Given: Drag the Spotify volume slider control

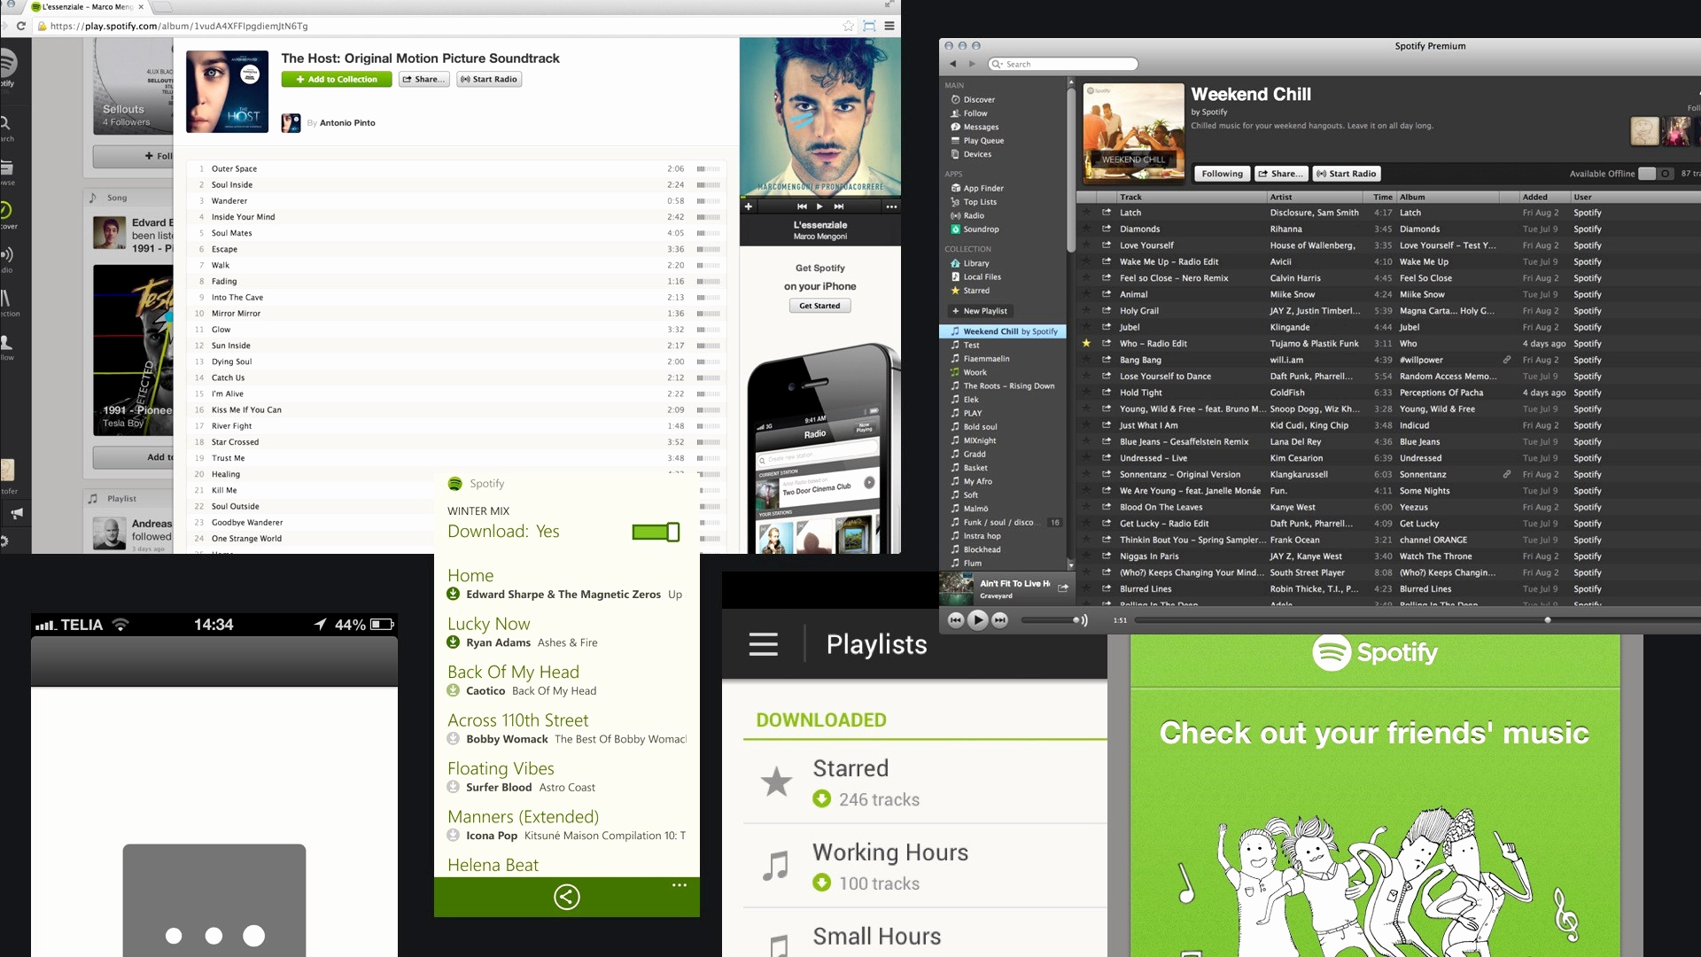Looking at the screenshot, I should point(1071,619).
